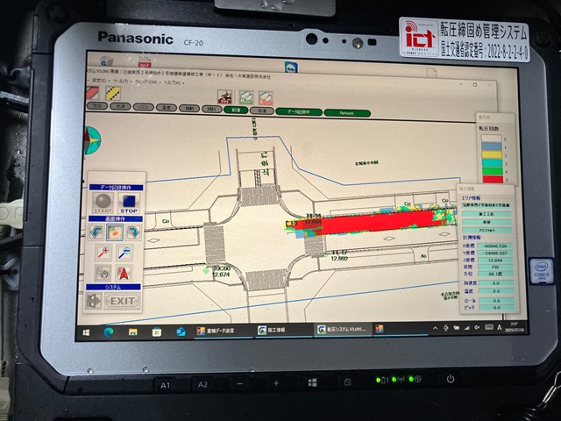Image resolution: width=561 pixels, height=421 pixels.
Task: Rotate the map view left
Action: (x=96, y=232)
